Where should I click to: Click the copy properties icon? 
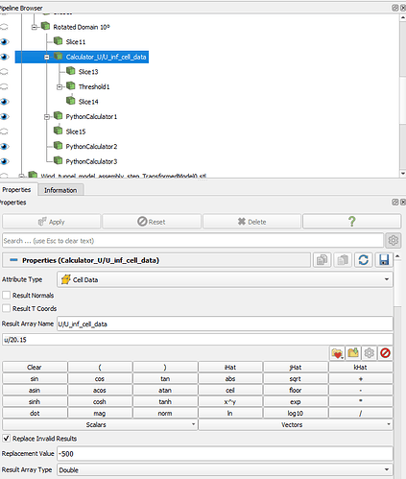coord(322,260)
